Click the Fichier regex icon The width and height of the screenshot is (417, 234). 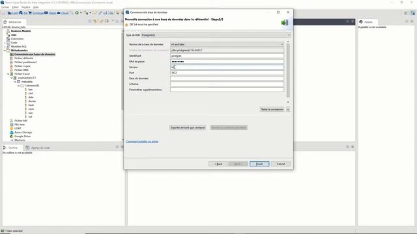(12, 66)
